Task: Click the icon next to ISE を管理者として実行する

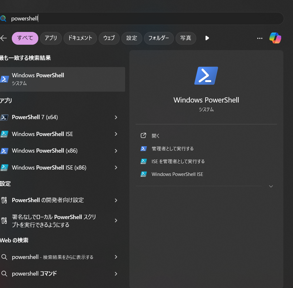Action: point(144,161)
